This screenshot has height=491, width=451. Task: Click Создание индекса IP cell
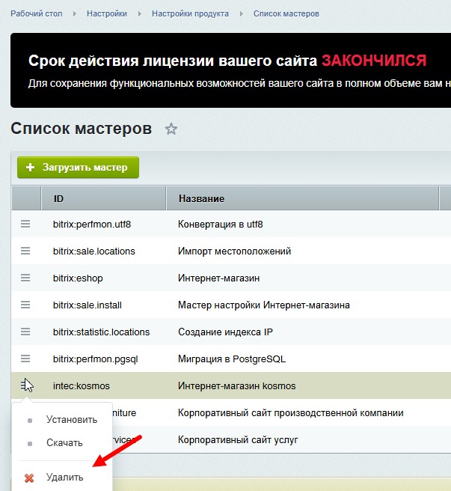pos(225,332)
